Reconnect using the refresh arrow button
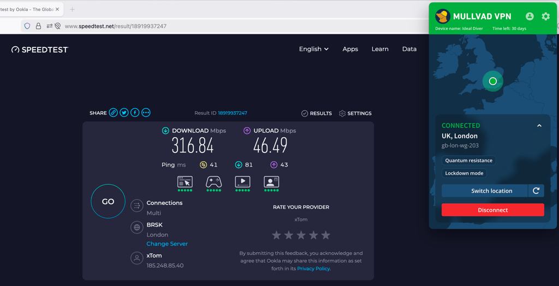Screen dimensions: 559x286 (x=536, y=191)
